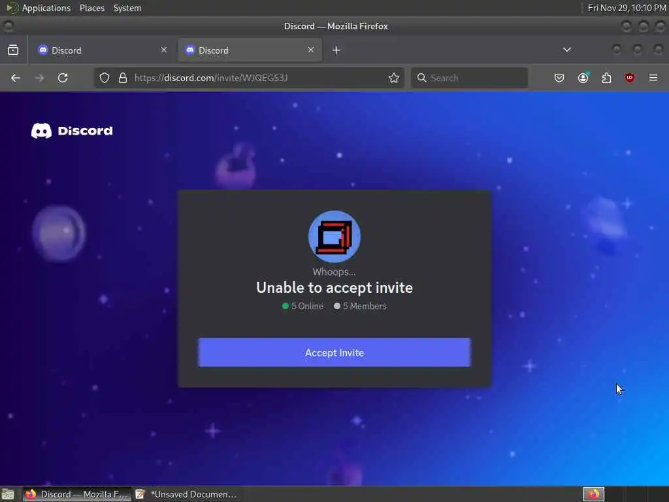669x502 pixels.
Task: Open the Pocket save icon
Action: click(x=559, y=78)
